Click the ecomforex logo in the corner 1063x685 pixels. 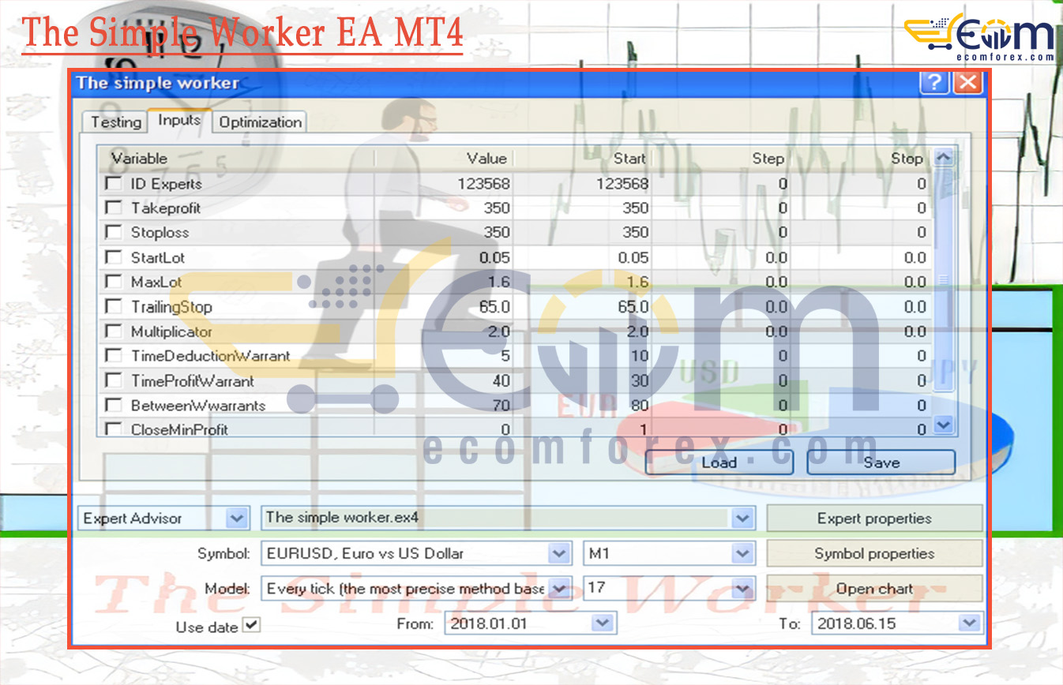pos(979,38)
